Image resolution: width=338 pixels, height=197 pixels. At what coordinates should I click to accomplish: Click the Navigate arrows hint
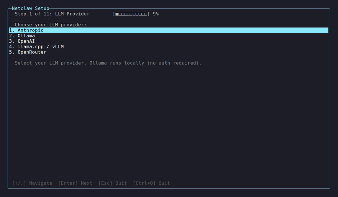[32, 183]
